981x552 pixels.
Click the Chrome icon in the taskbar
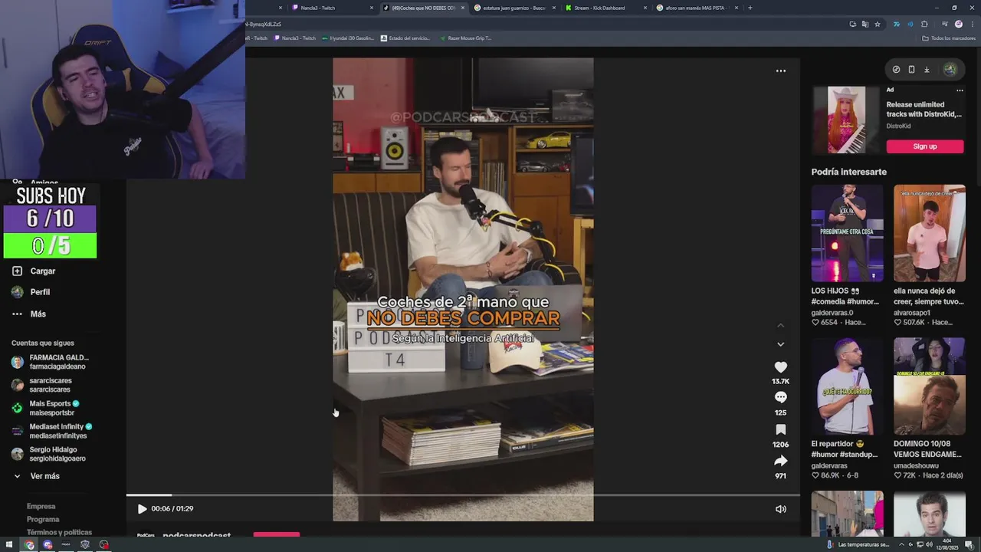[29, 544]
